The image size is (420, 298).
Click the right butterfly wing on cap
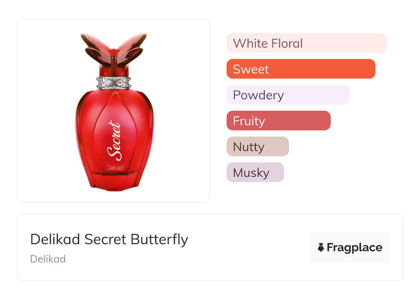pos(134,47)
